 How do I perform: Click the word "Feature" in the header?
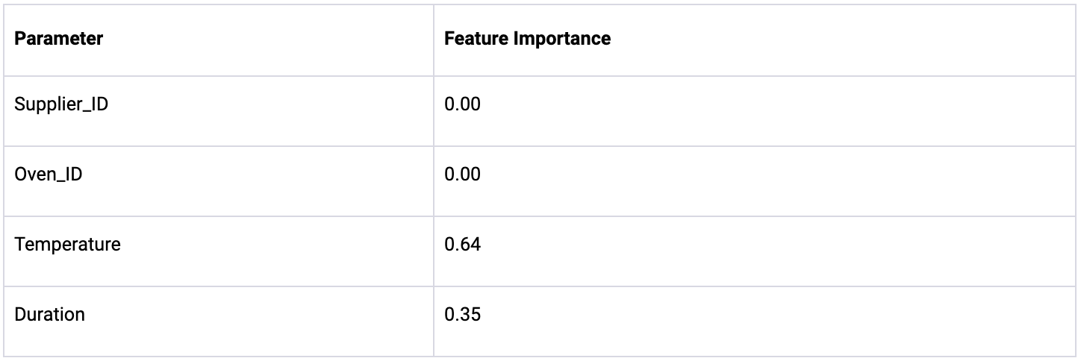[475, 39]
